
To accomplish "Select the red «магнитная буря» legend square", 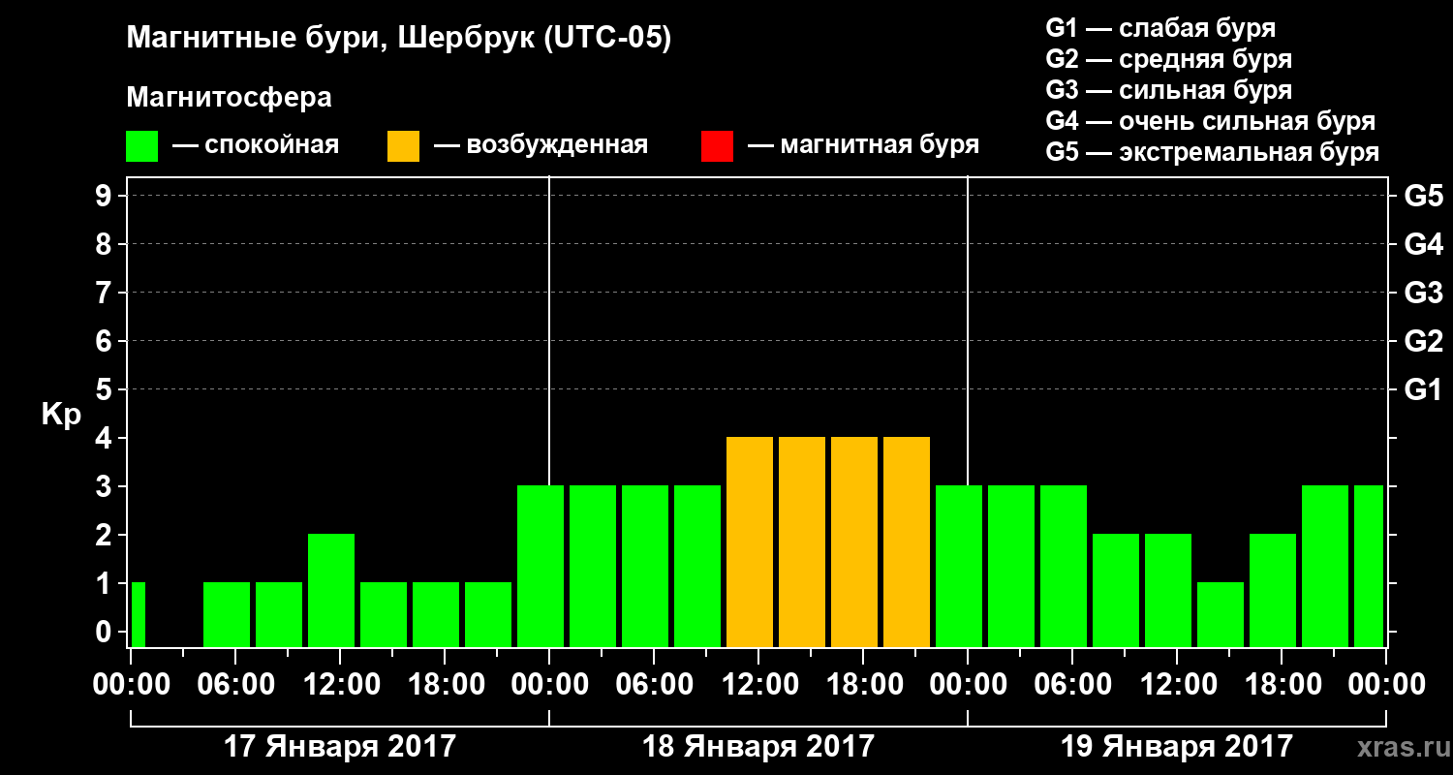I will pos(717,146).
